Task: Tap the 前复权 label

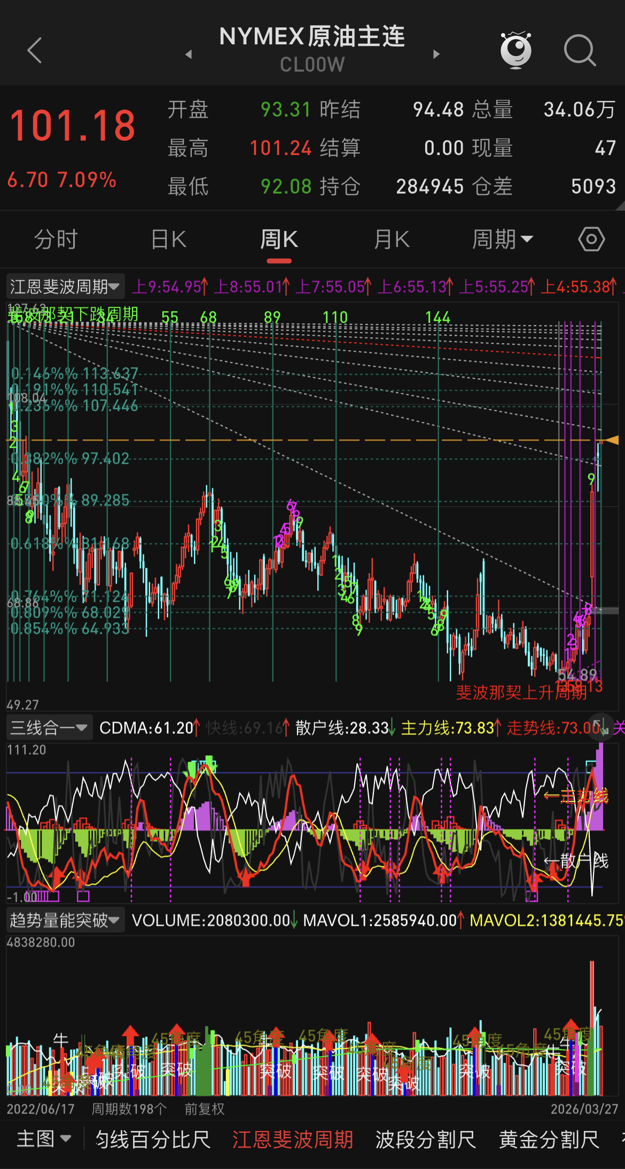Action: 205,1109
